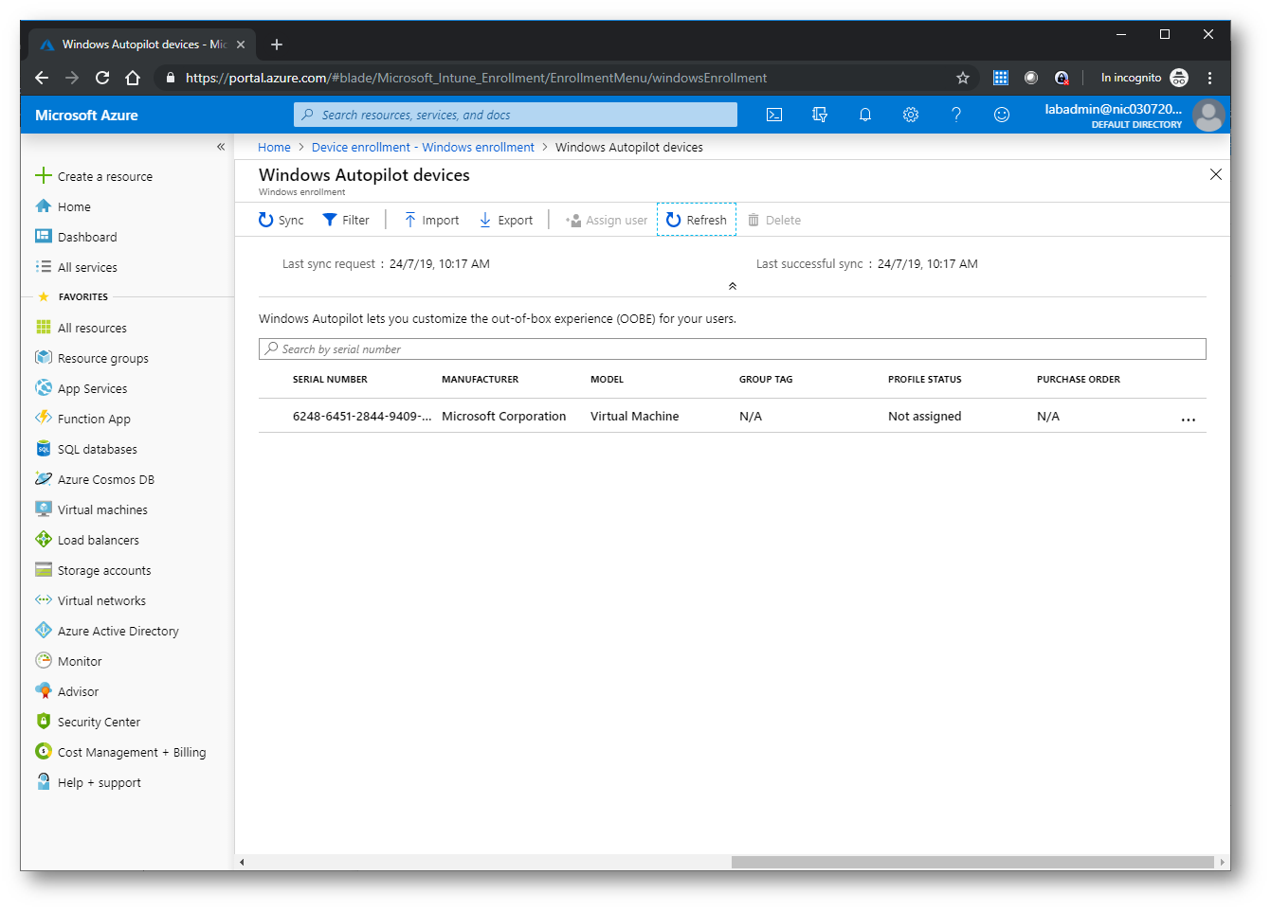
Task: Open the help question mark menu
Action: coord(956,115)
